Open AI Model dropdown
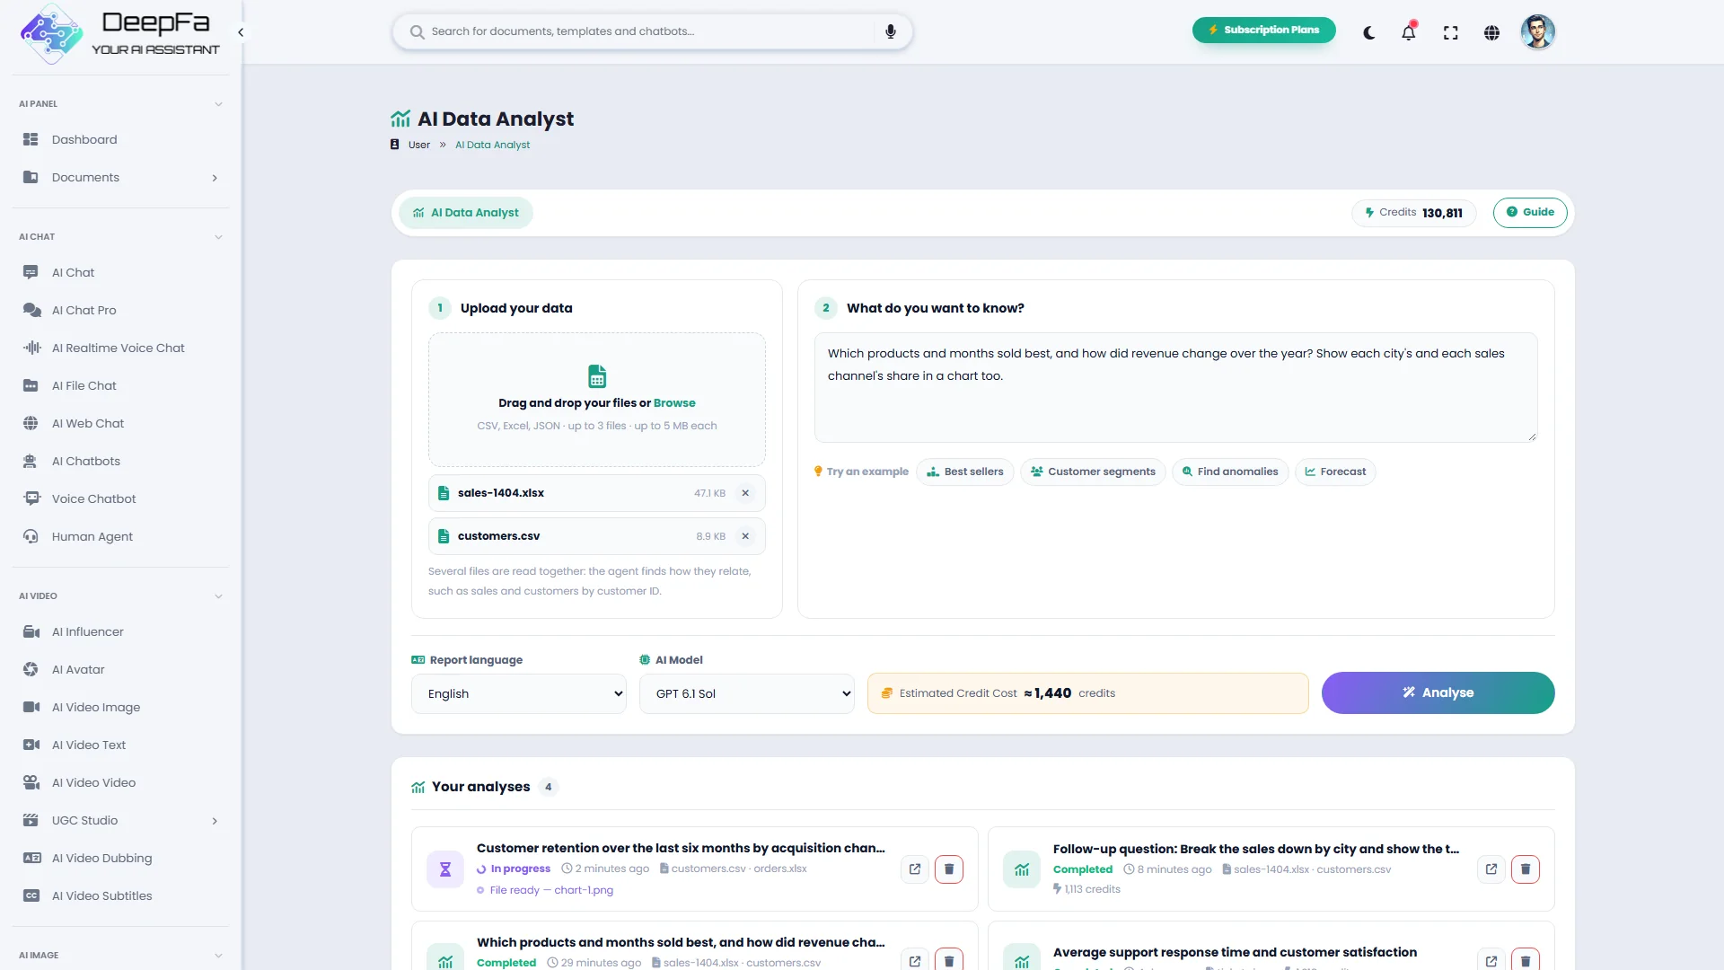 tap(747, 693)
